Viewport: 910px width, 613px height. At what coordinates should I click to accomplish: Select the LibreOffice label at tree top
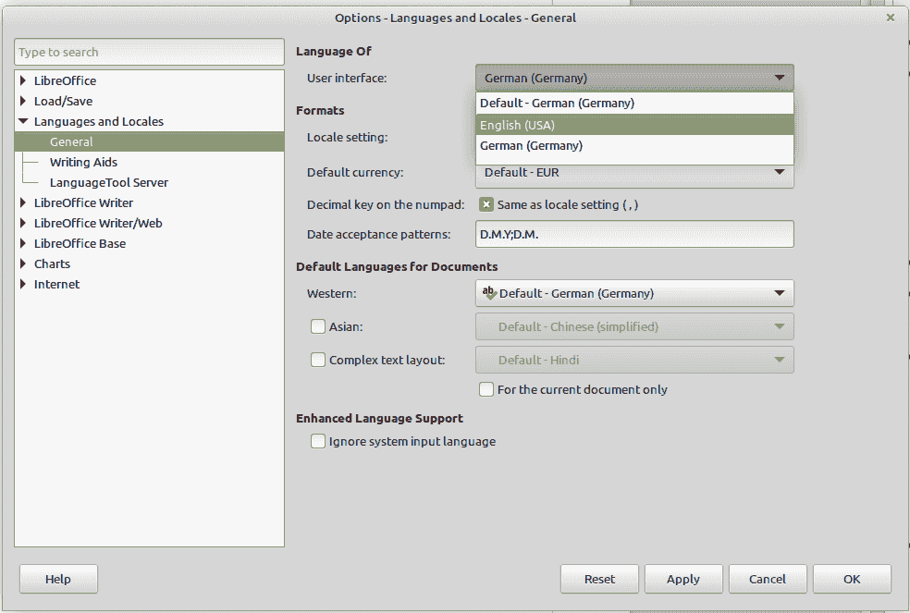65,80
